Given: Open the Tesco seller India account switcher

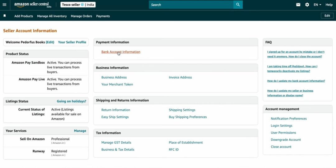Looking at the screenshot, I should (x=78, y=5).
